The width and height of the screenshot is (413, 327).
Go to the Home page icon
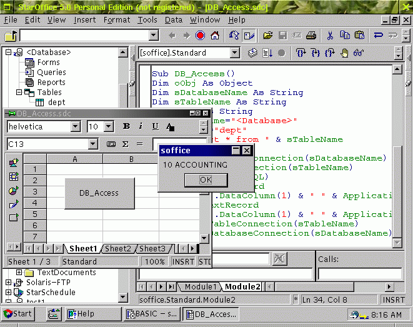215,35
